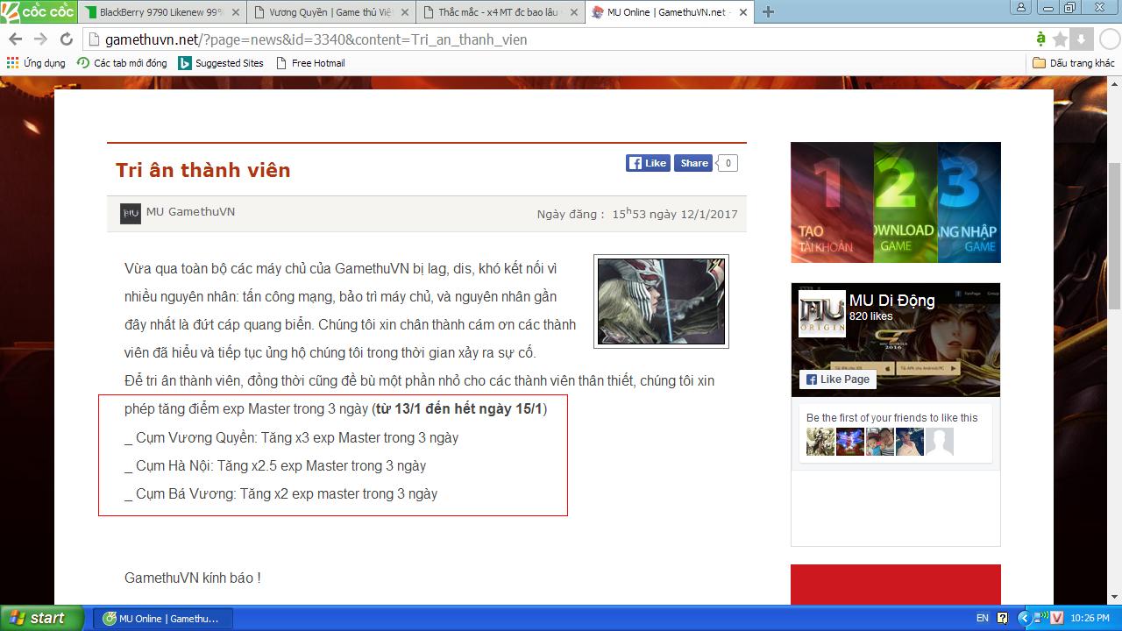Open the Dấu trang khác bookmarks folder
Screen dimensions: 1122x631
[1074, 63]
